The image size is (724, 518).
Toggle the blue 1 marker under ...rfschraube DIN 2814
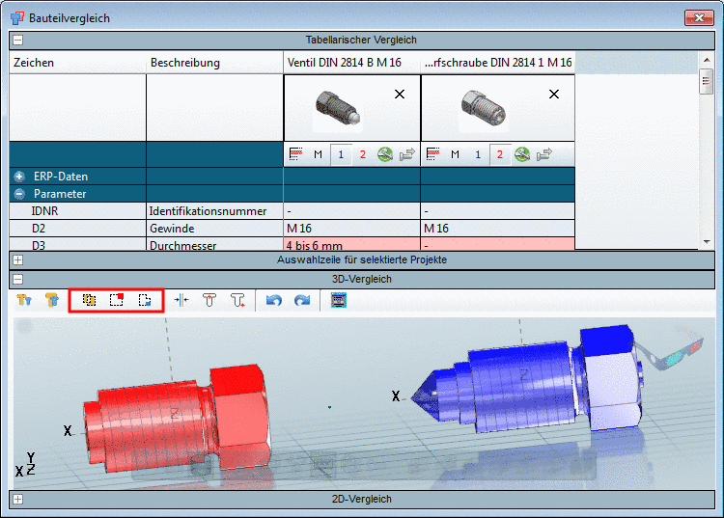coord(478,154)
